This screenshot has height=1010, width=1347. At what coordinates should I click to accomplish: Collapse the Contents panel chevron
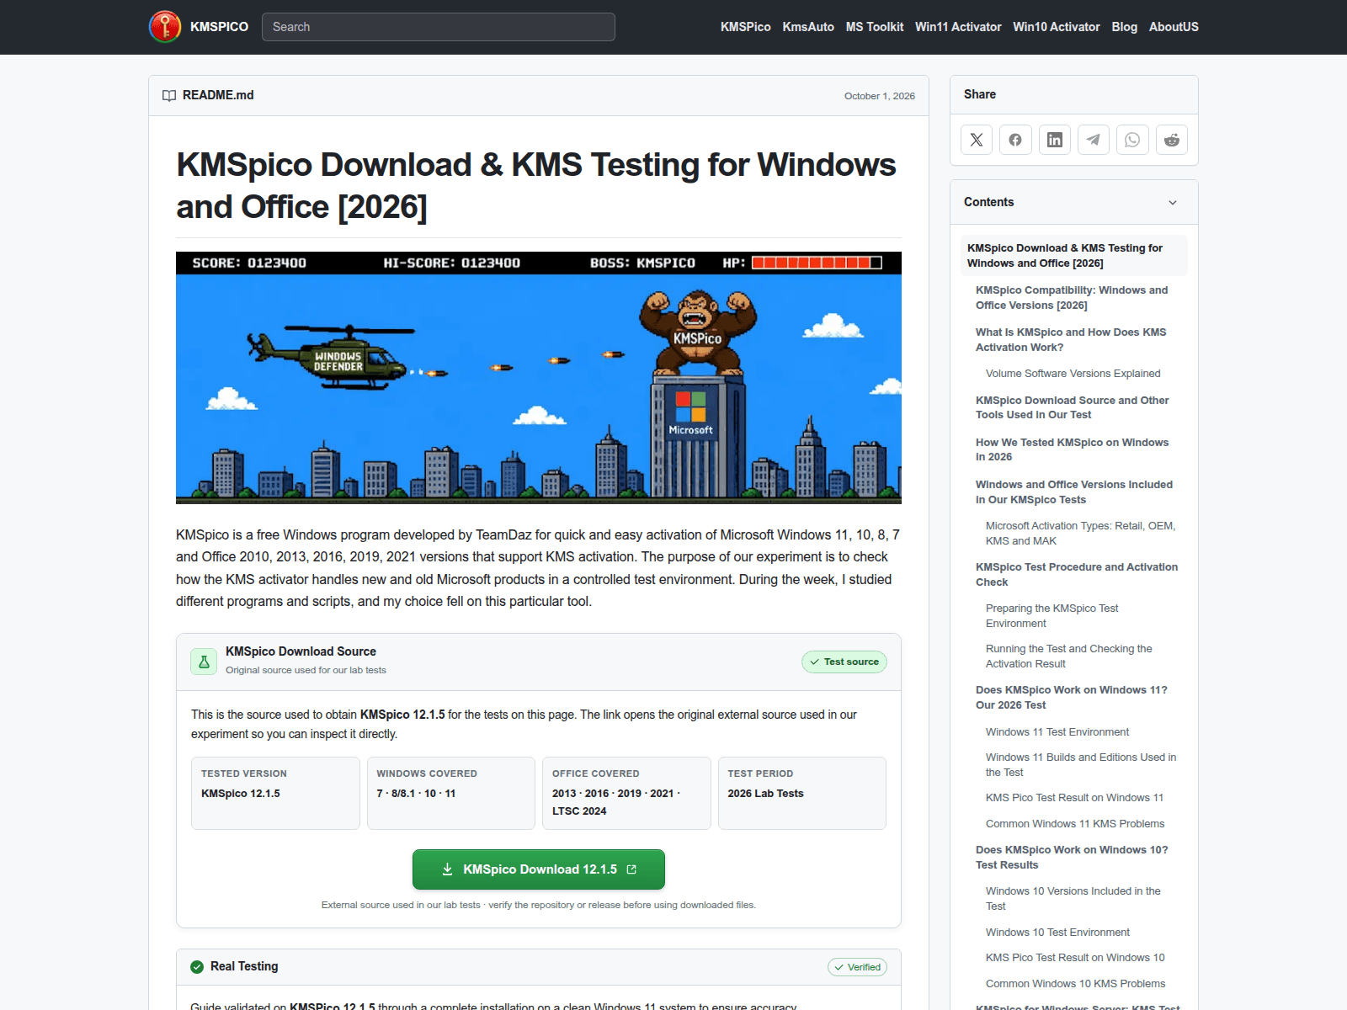pyautogui.click(x=1173, y=203)
